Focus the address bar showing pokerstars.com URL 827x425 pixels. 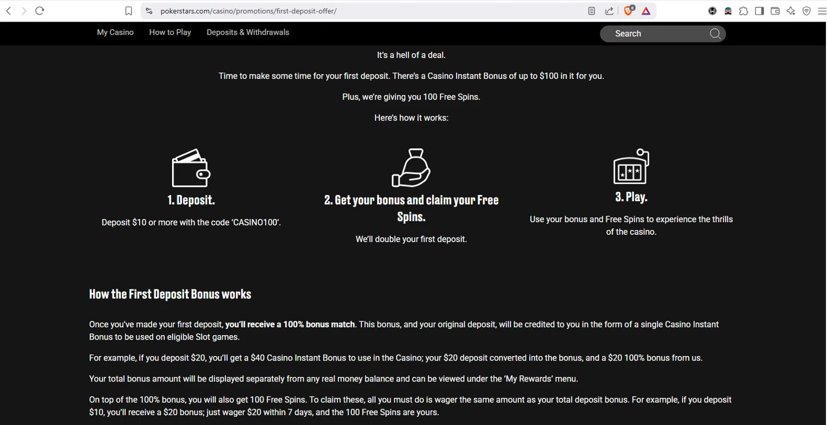pyautogui.click(x=364, y=11)
